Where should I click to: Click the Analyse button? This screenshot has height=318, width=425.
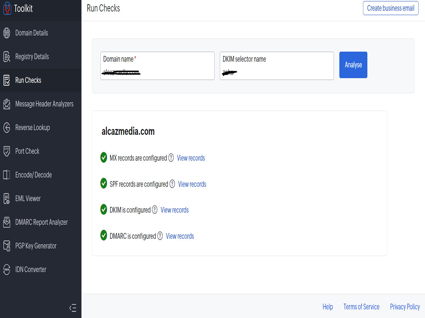[353, 65]
